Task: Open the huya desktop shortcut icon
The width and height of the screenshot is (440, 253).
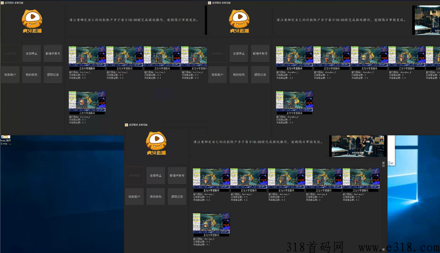Action: click(6, 137)
